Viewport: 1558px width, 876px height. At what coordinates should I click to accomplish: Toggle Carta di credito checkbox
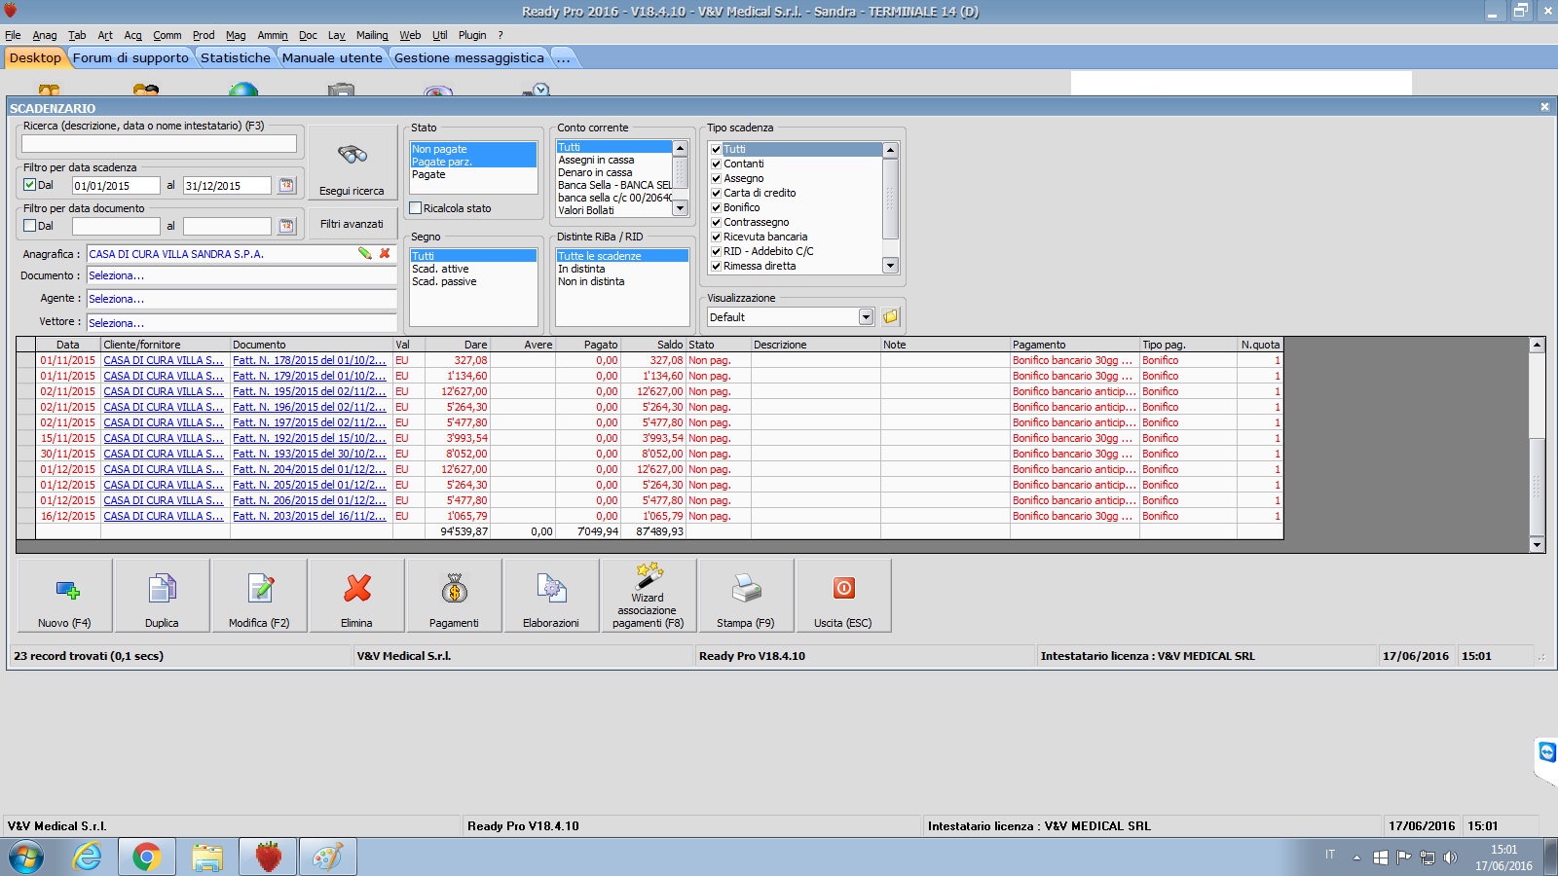point(716,193)
